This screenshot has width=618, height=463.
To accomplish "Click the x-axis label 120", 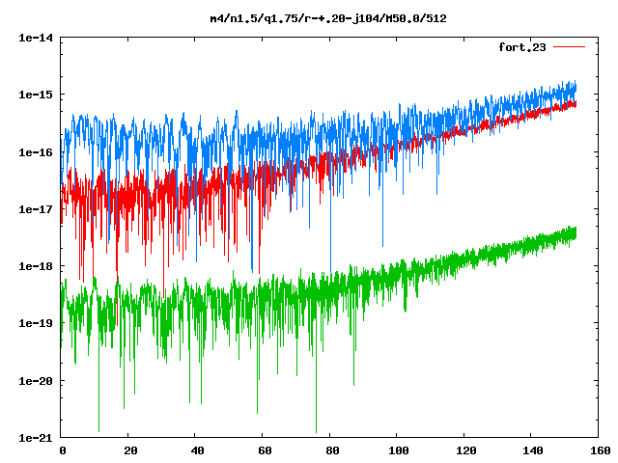I will 465,450.
